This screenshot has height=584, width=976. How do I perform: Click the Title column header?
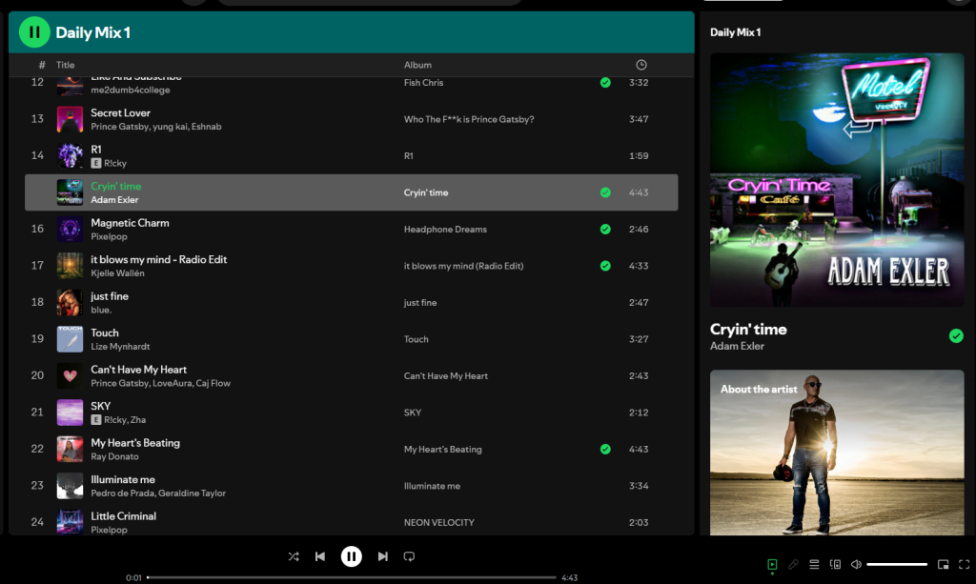(x=66, y=65)
